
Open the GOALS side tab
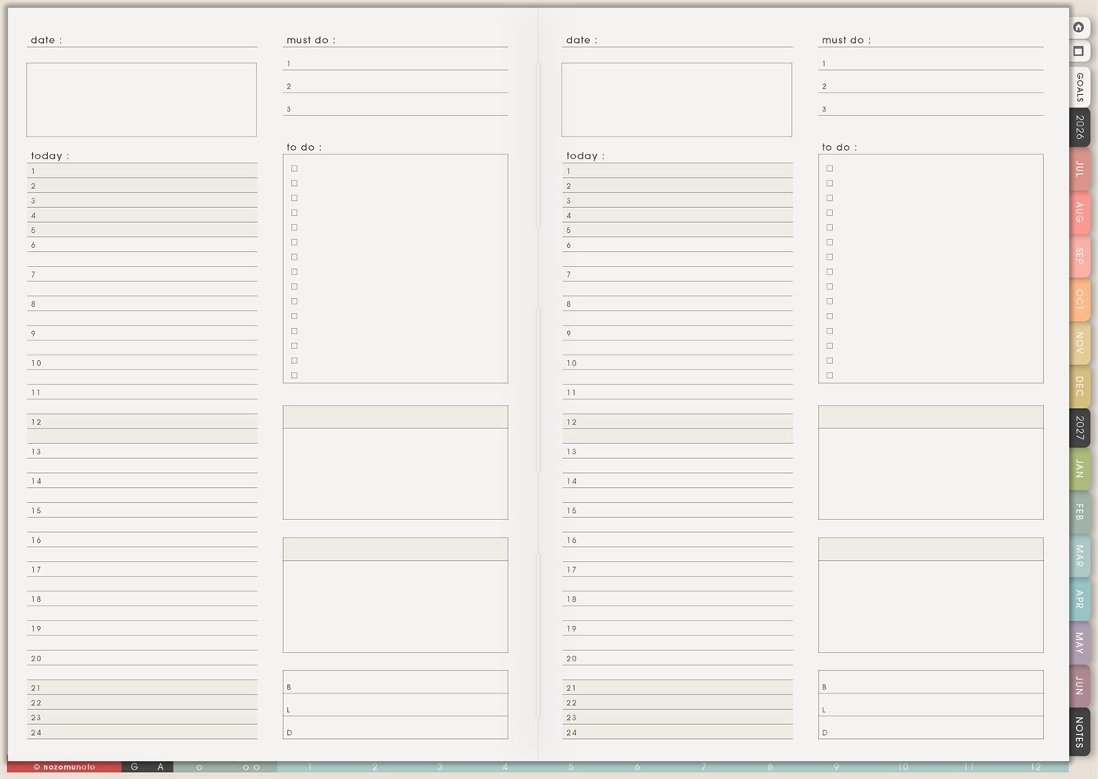tap(1080, 87)
